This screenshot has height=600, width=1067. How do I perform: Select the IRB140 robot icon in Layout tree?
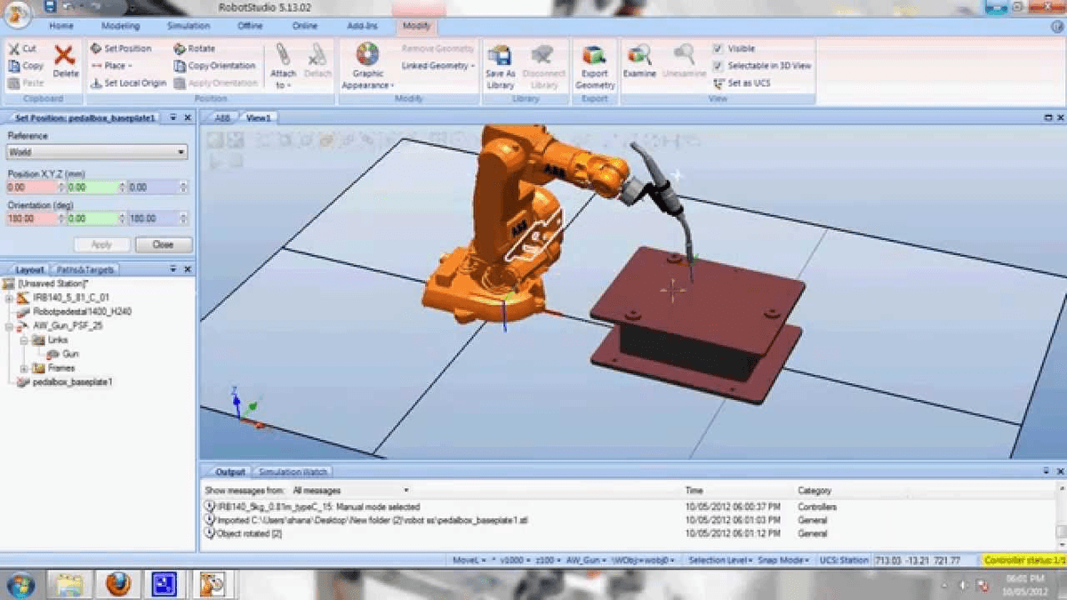[23, 297]
